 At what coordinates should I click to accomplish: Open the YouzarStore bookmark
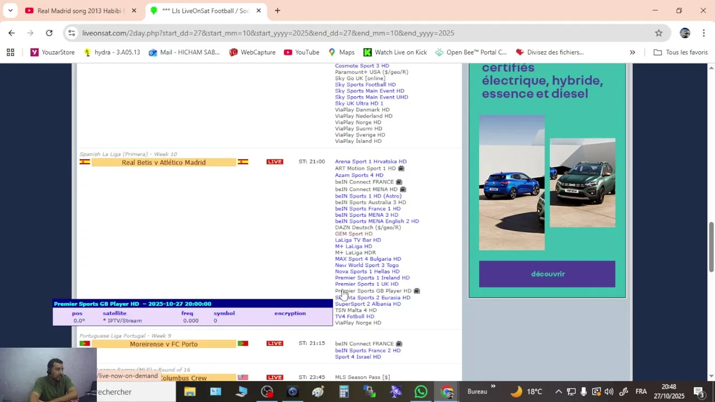[x=53, y=52]
